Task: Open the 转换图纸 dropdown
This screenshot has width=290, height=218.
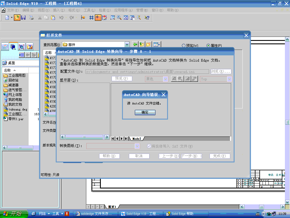Action: (x=137, y=146)
